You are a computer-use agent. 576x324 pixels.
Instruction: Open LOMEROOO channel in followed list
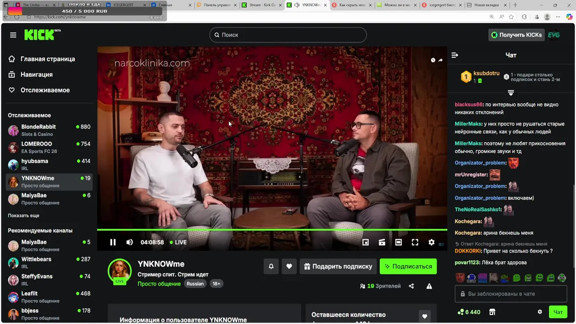pos(49,147)
